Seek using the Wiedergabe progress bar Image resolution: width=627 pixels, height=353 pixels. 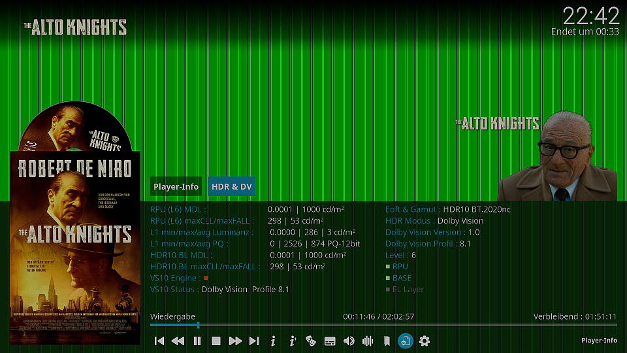click(383, 325)
